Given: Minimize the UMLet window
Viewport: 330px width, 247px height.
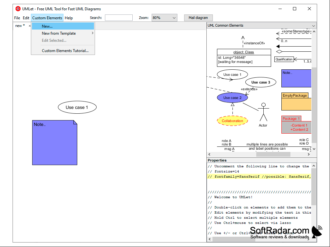Looking at the screenshot, I should [x=280, y=9].
